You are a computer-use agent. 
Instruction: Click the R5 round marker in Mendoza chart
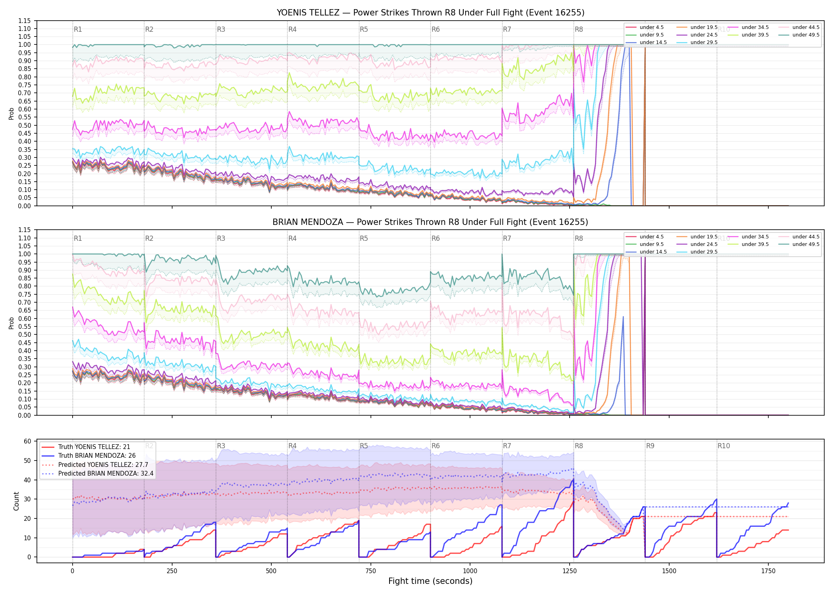point(364,238)
